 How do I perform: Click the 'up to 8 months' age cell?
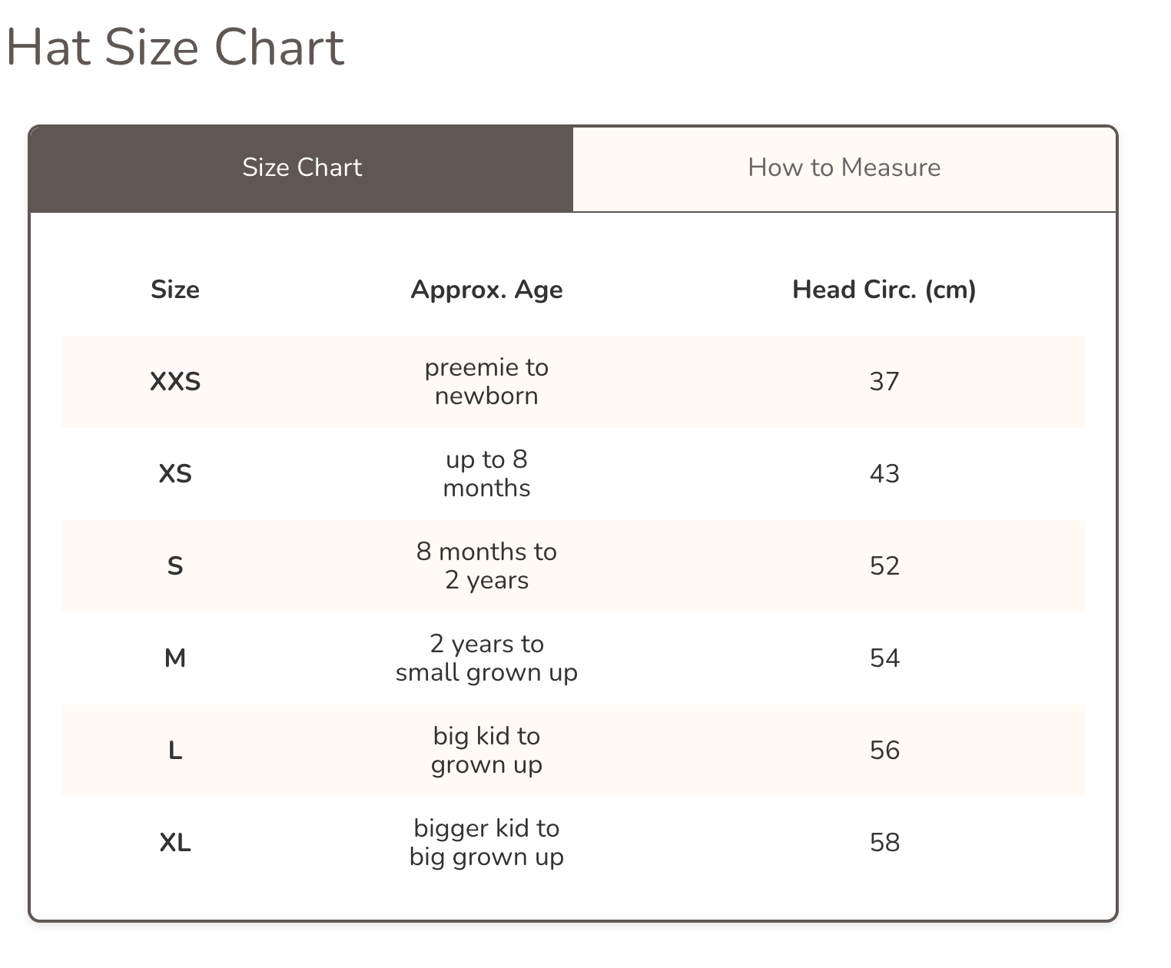tap(486, 474)
